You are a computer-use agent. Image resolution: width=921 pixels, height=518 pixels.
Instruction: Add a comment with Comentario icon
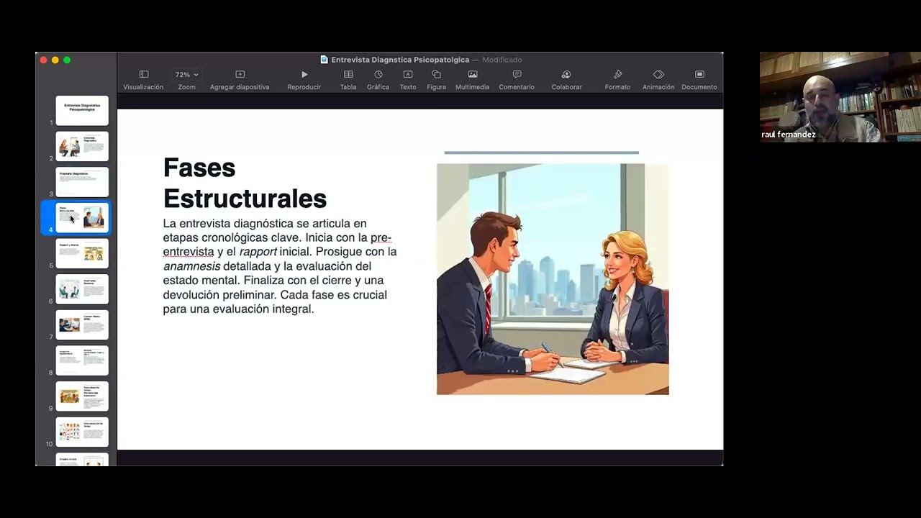point(517,74)
